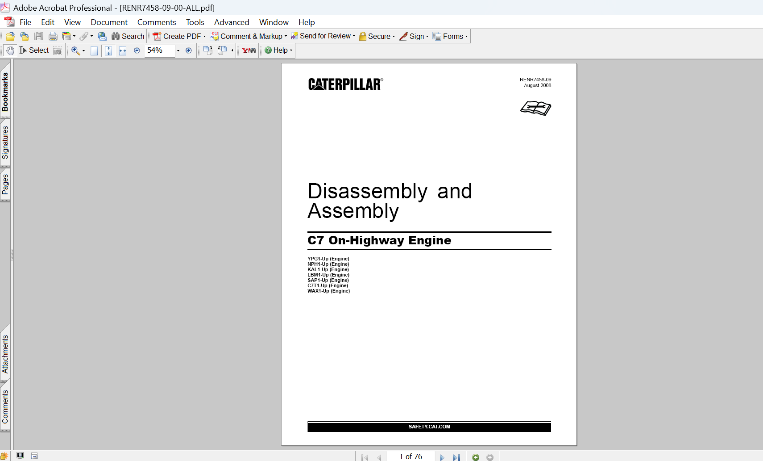
Task: Go to the next page
Action: (x=442, y=457)
